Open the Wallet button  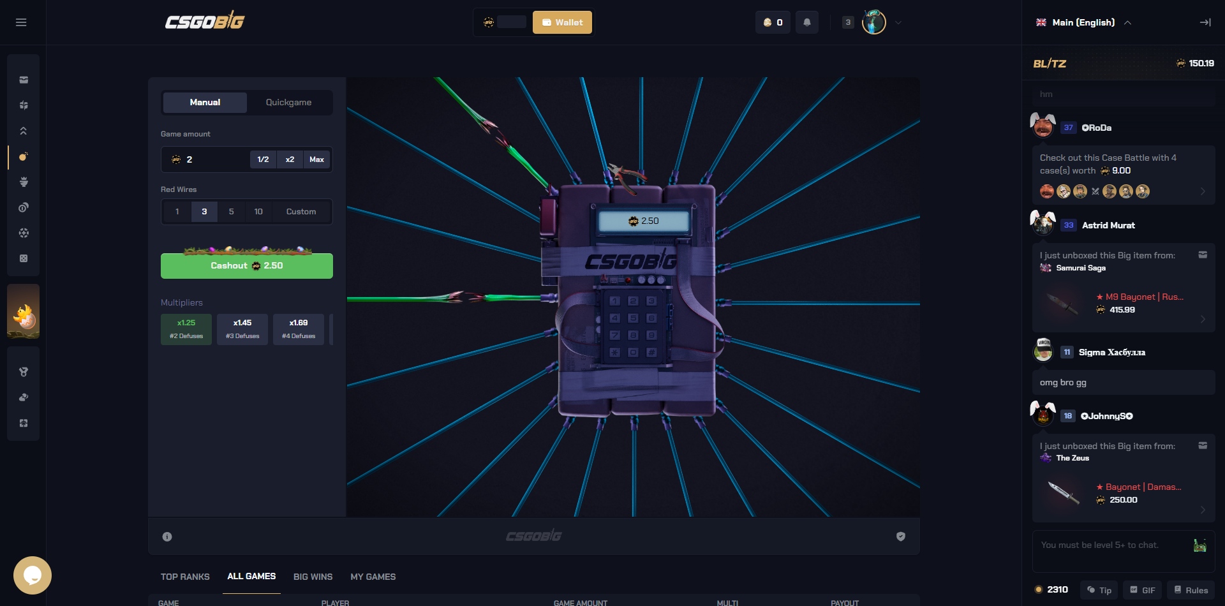(x=562, y=22)
